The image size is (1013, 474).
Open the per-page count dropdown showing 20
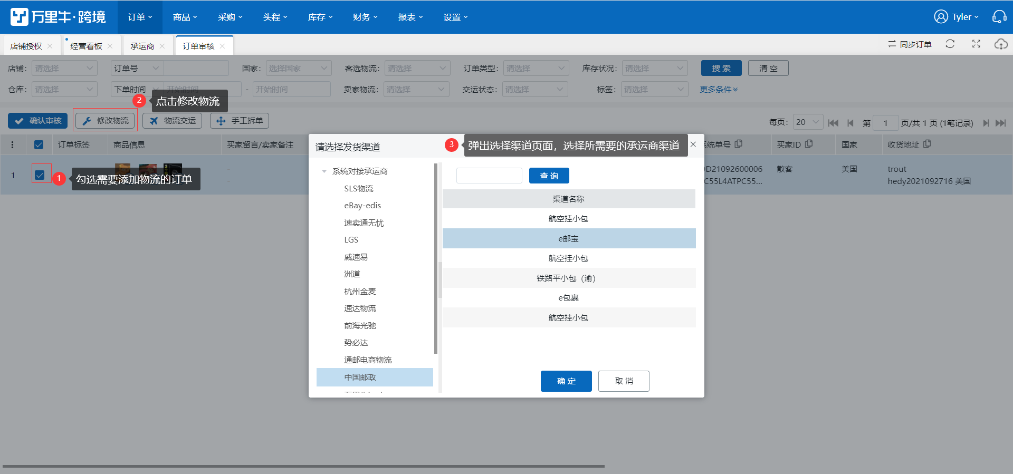[808, 122]
